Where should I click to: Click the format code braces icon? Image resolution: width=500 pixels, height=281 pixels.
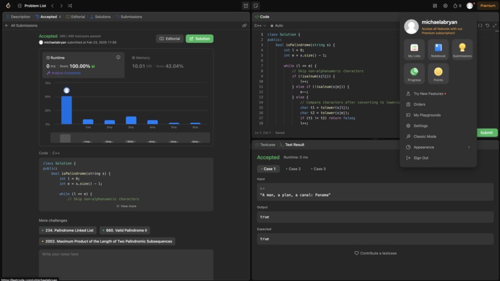[480, 25]
